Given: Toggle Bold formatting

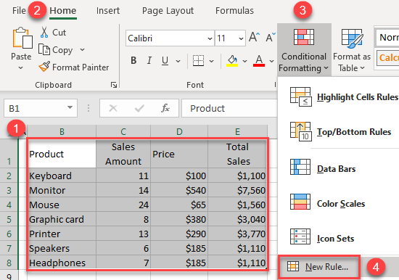Looking at the screenshot, I should 133,61.
